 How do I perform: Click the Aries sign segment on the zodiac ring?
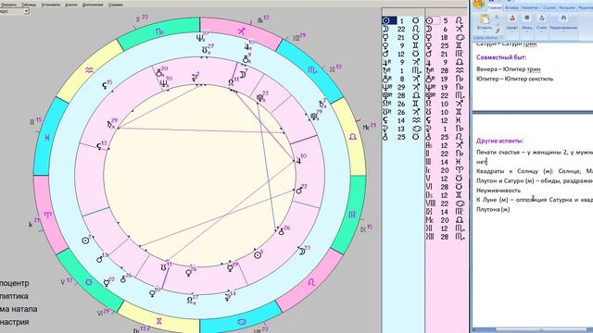click(x=47, y=215)
